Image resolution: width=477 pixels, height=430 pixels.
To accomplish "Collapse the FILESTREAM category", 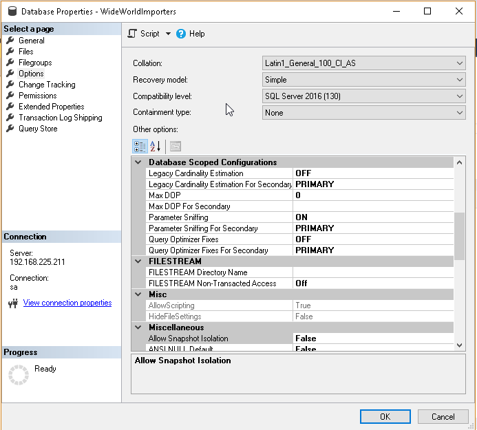I will (138, 261).
